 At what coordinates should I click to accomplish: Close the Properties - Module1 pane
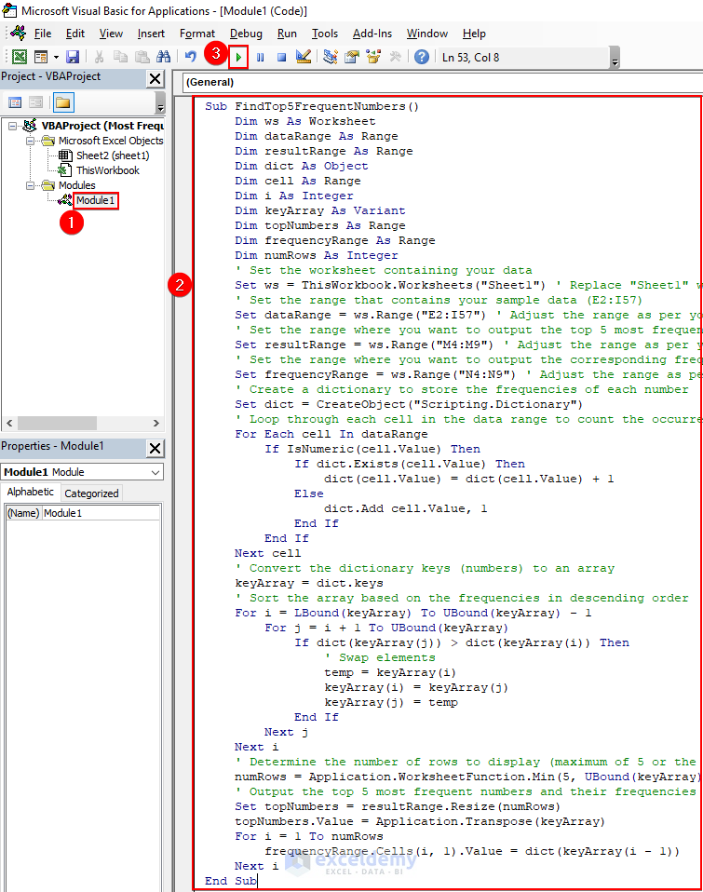pos(155,448)
